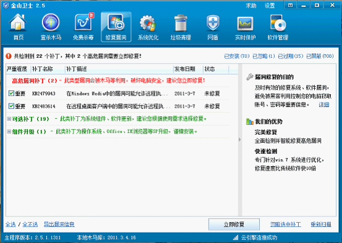This screenshot has width=342, height=243.
Task: Click the 全不选 deselect all link
Action: point(30,225)
